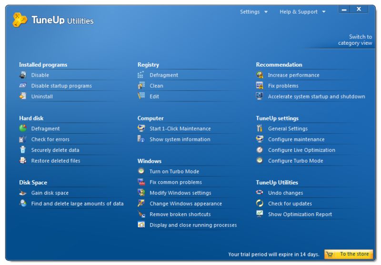Open Defragment under Hard disk
Viewport: 381px width, 265px height.
(45, 128)
